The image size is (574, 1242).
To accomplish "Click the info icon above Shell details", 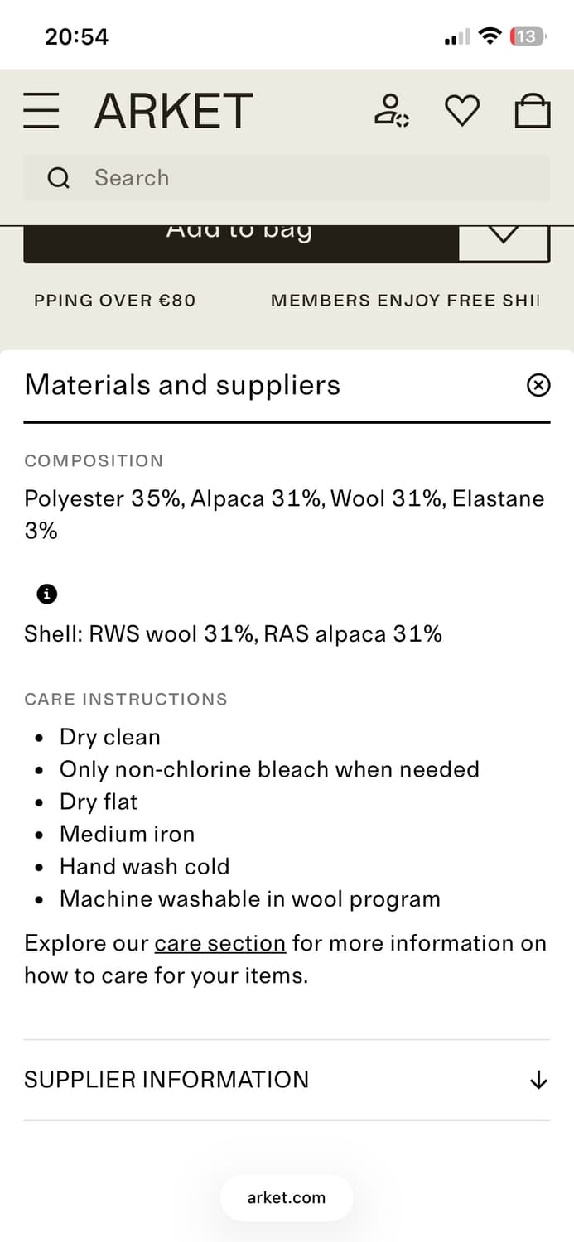I will coord(47,594).
